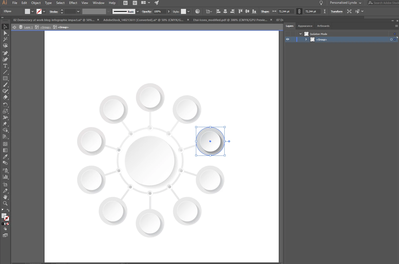Viewport: 399px width, 264px height.
Task: Select the Selection tool (black arrow)
Action: (x=5, y=27)
